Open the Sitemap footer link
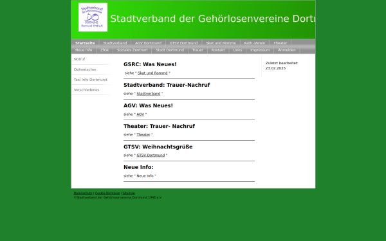Screen dimensions: 386x241 point(129,193)
